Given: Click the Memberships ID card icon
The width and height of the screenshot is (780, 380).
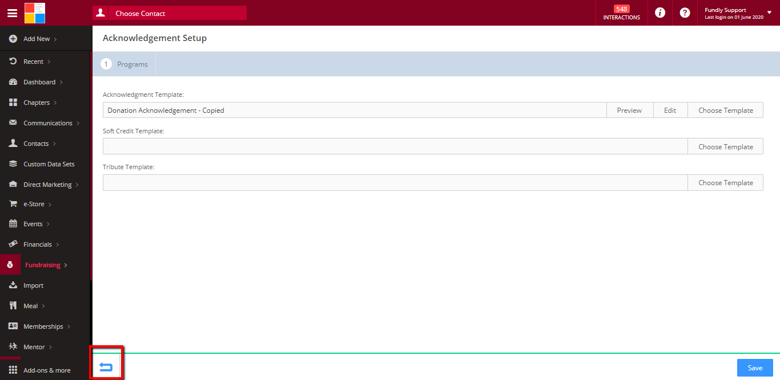Looking at the screenshot, I should pyautogui.click(x=13, y=326).
